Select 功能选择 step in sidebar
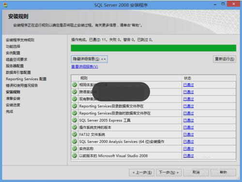 coord(13,46)
